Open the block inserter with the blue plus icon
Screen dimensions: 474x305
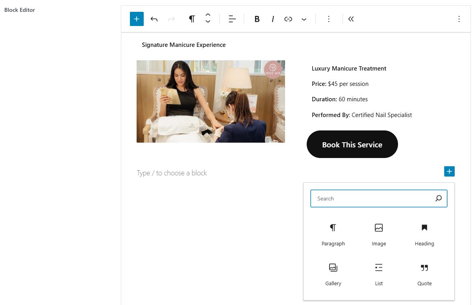[x=137, y=19]
